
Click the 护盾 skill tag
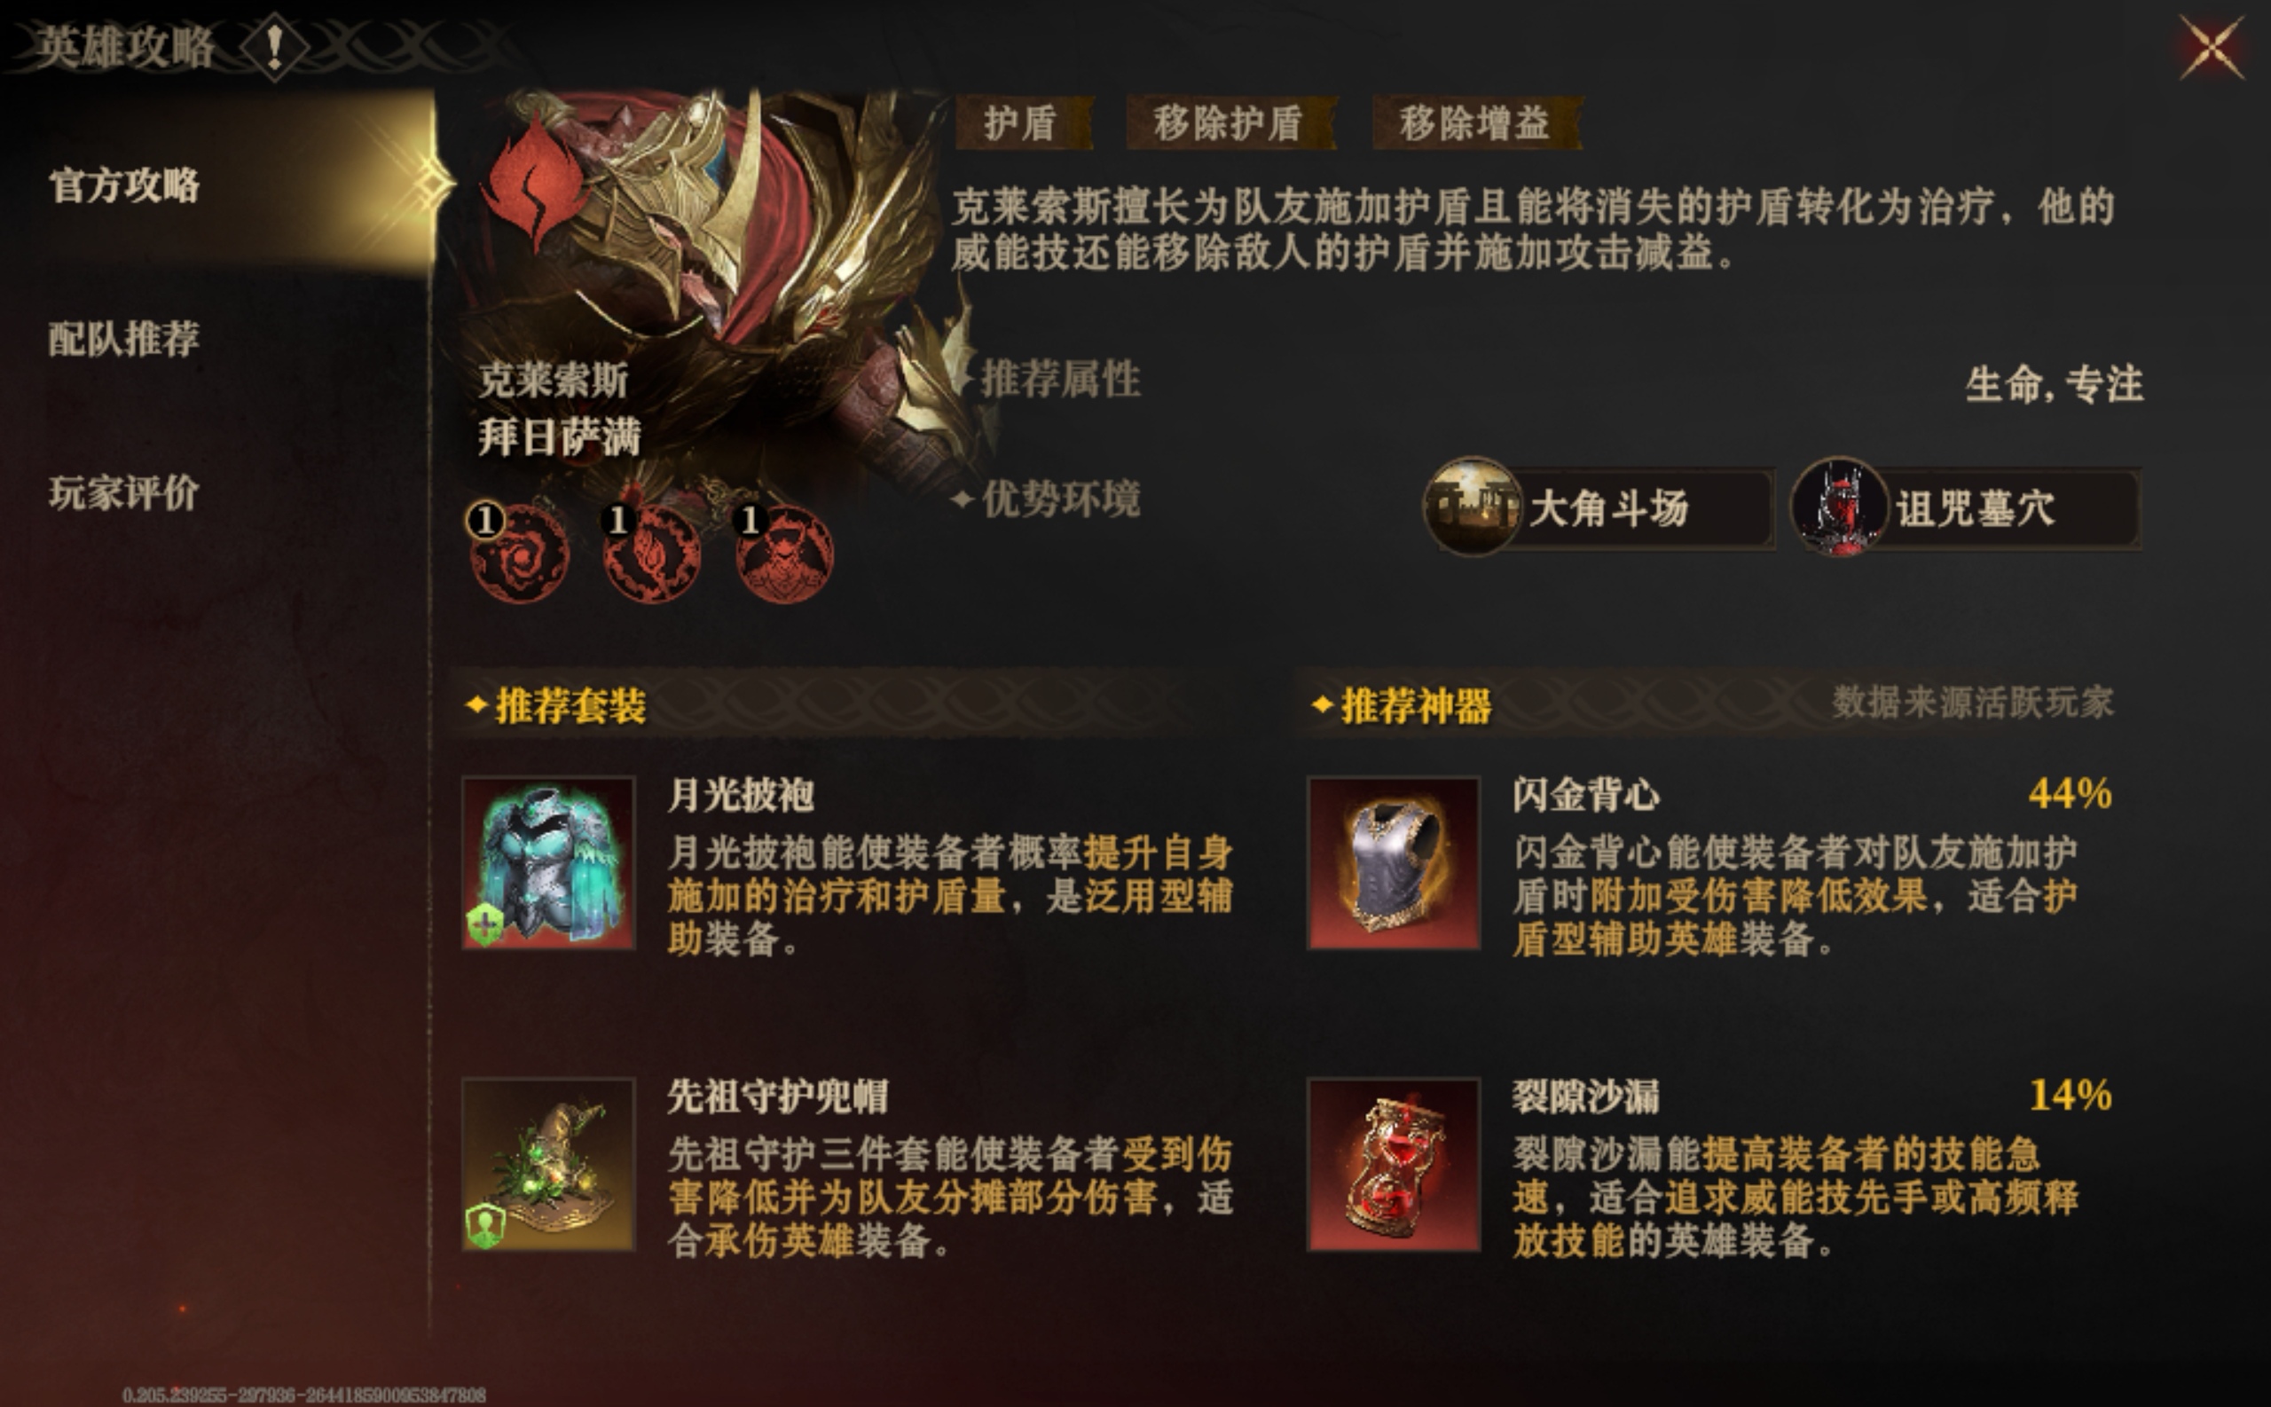click(x=1023, y=122)
